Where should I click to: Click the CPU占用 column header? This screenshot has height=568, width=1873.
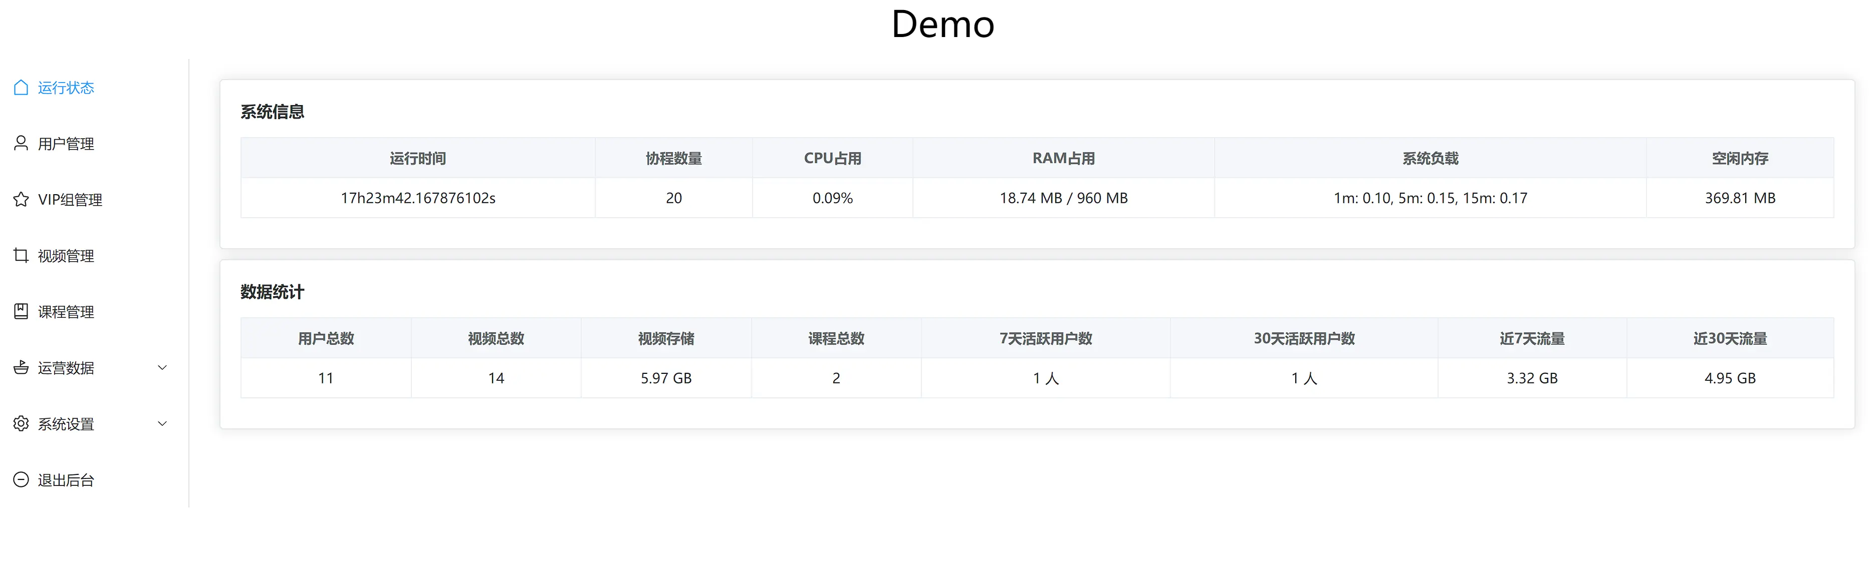point(832,158)
